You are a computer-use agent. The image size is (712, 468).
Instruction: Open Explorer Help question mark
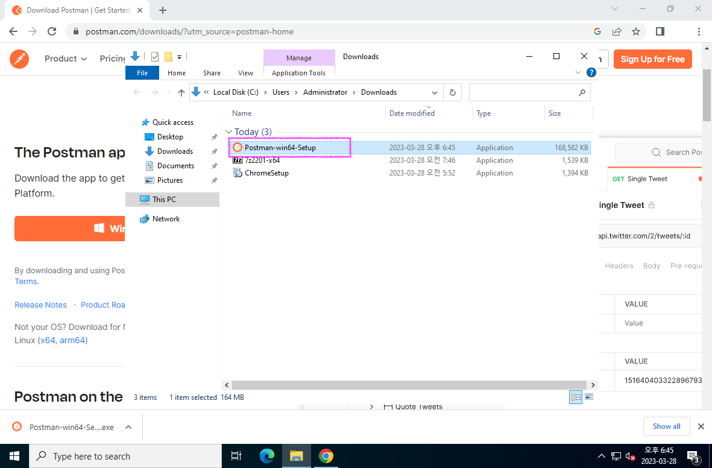[591, 72]
